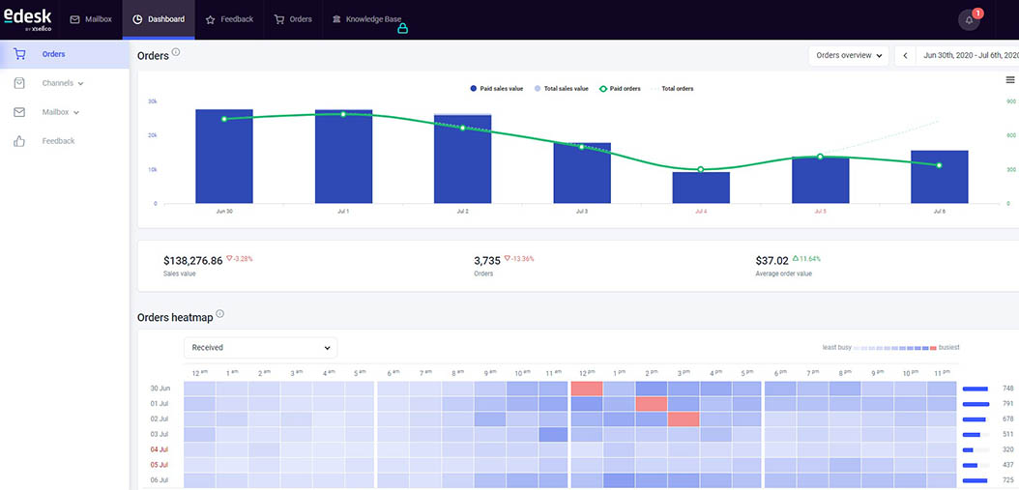Viewport: 1019px width, 490px height.
Task: Open the Knowledge Base tab
Action: pyautogui.click(x=366, y=19)
